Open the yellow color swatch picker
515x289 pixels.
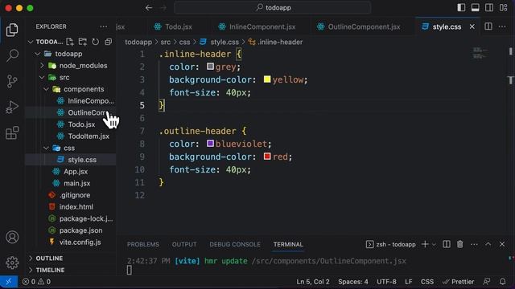click(267, 79)
